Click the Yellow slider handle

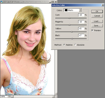coord(72,32)
